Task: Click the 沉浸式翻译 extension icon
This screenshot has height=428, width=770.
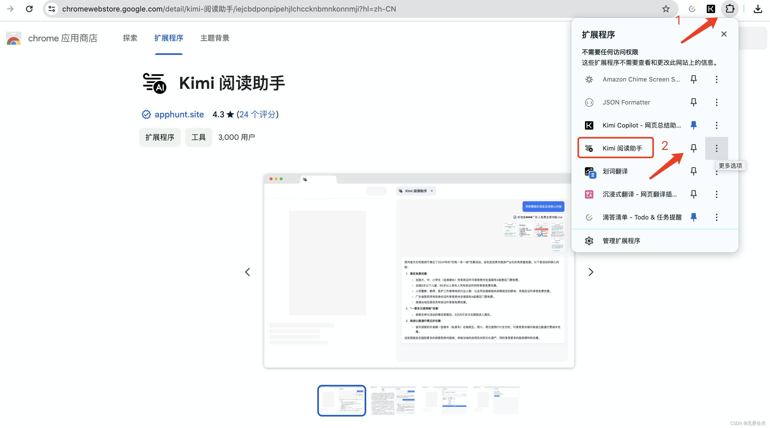Action: pyautogui.click(x=589, y=194)
